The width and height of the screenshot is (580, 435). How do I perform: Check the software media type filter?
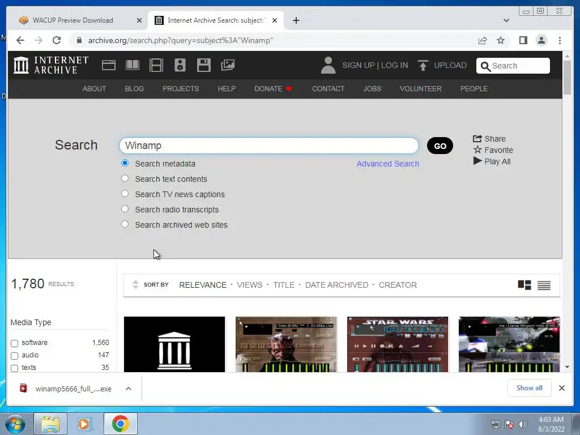[14, 343]
